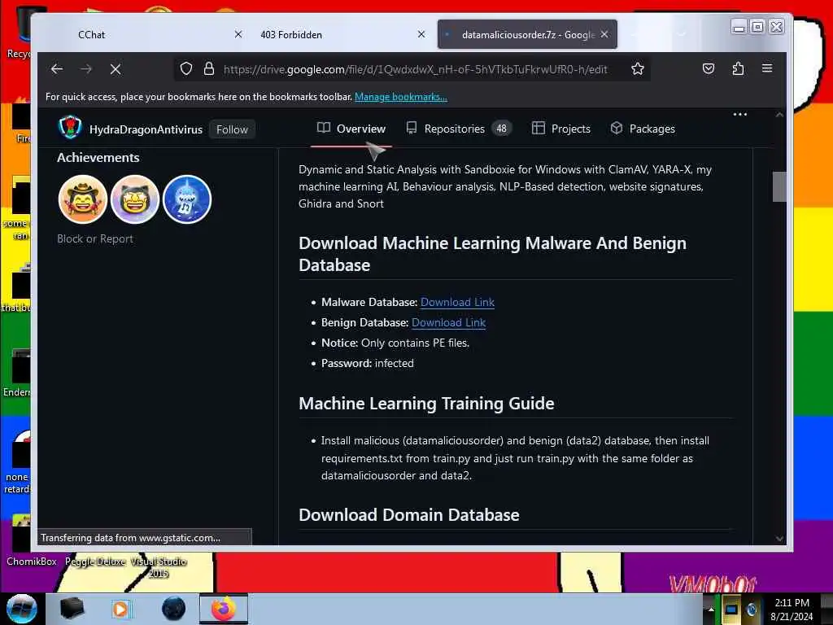Switch to Firefox in the taskbar
This screenshot has width=833, height=625.
pos(224,609)
